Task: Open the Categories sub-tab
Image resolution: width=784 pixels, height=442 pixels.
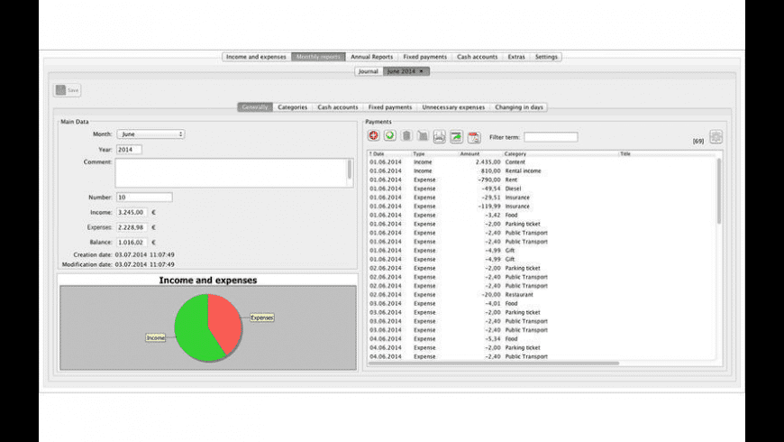Action: (293, 107)
